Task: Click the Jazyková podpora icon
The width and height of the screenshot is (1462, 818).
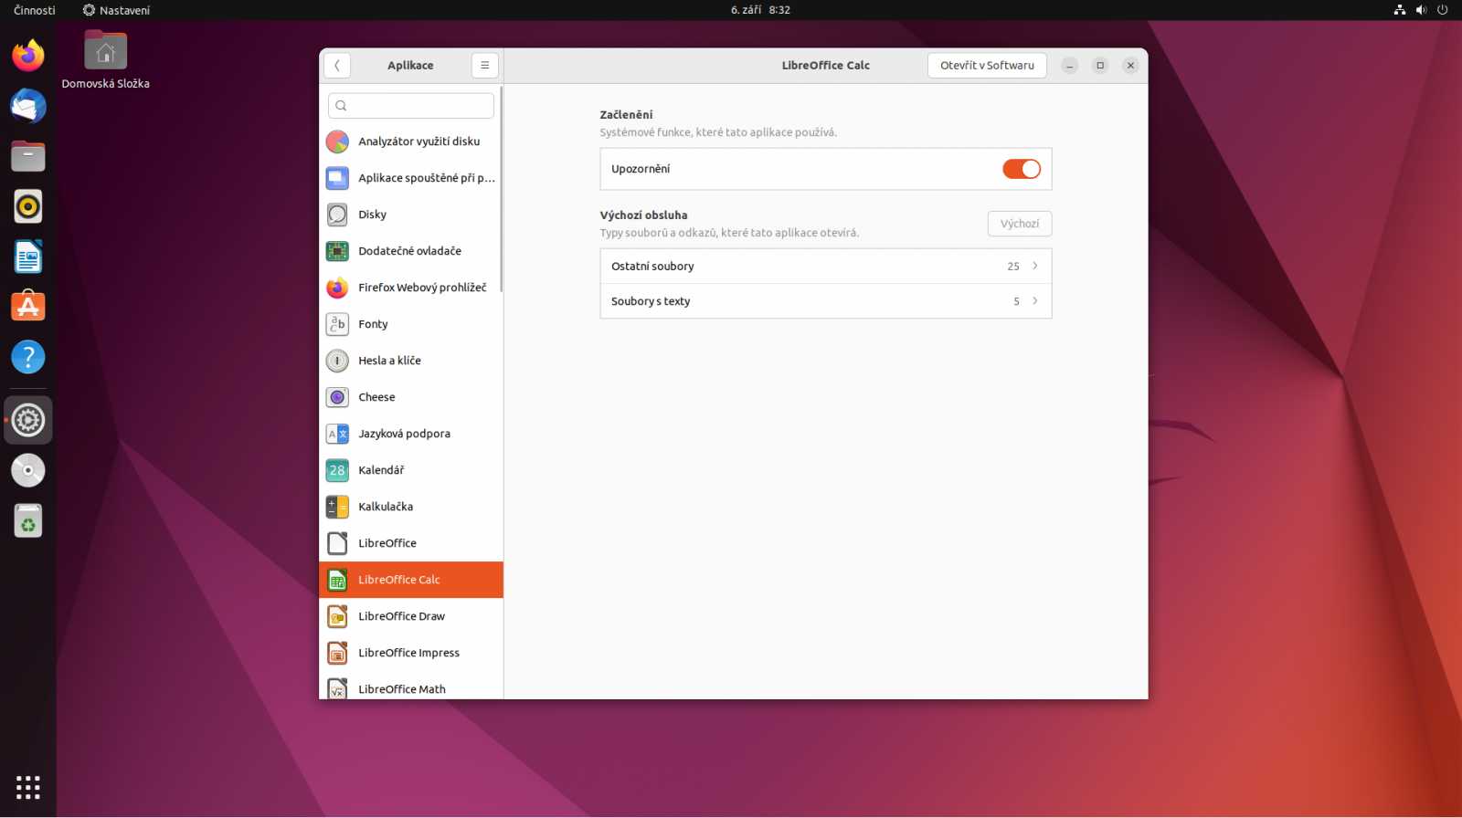Action: coord(337,434)
